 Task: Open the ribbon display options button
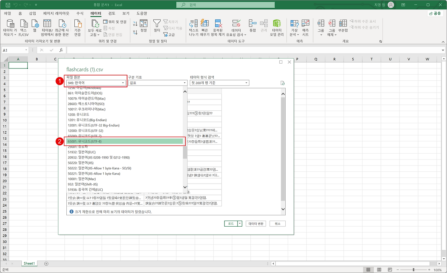403,5
